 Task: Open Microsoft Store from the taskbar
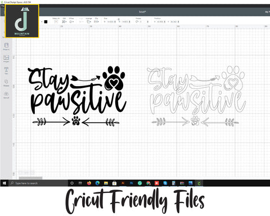tap(114, 183)
